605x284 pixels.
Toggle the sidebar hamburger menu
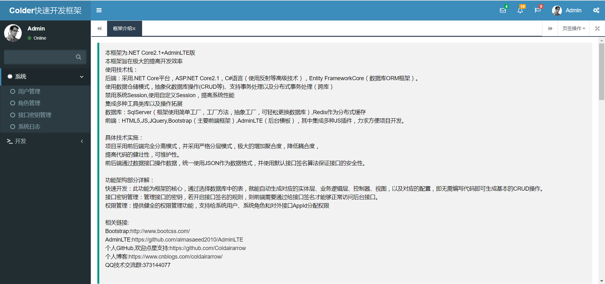[x=99, y=10]
